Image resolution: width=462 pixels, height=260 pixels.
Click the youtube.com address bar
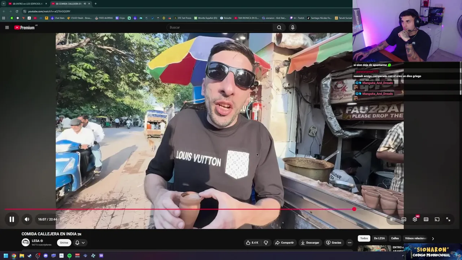pyautogui.click(x=49, y=11)
